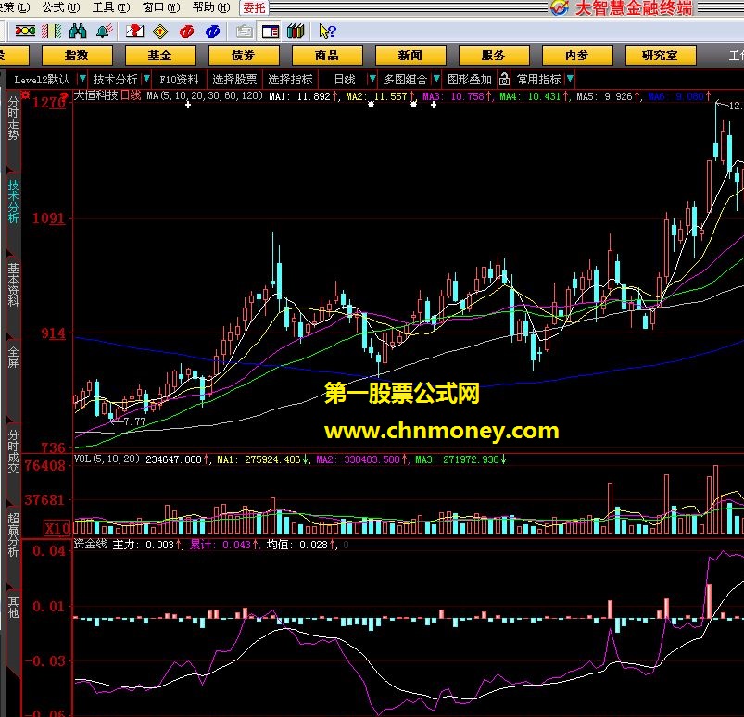This screenshot has height=717, width=744.
Task: Open the 决策 menu
Action: click(x=14, y=7)
